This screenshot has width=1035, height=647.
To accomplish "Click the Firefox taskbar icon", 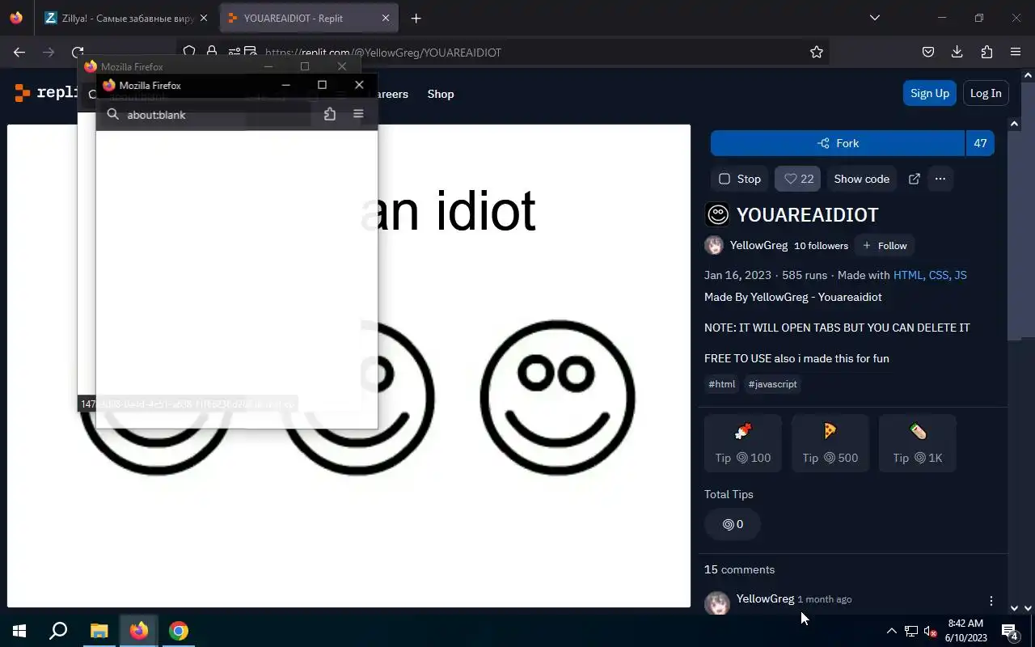I will click(x=139, y=631).
